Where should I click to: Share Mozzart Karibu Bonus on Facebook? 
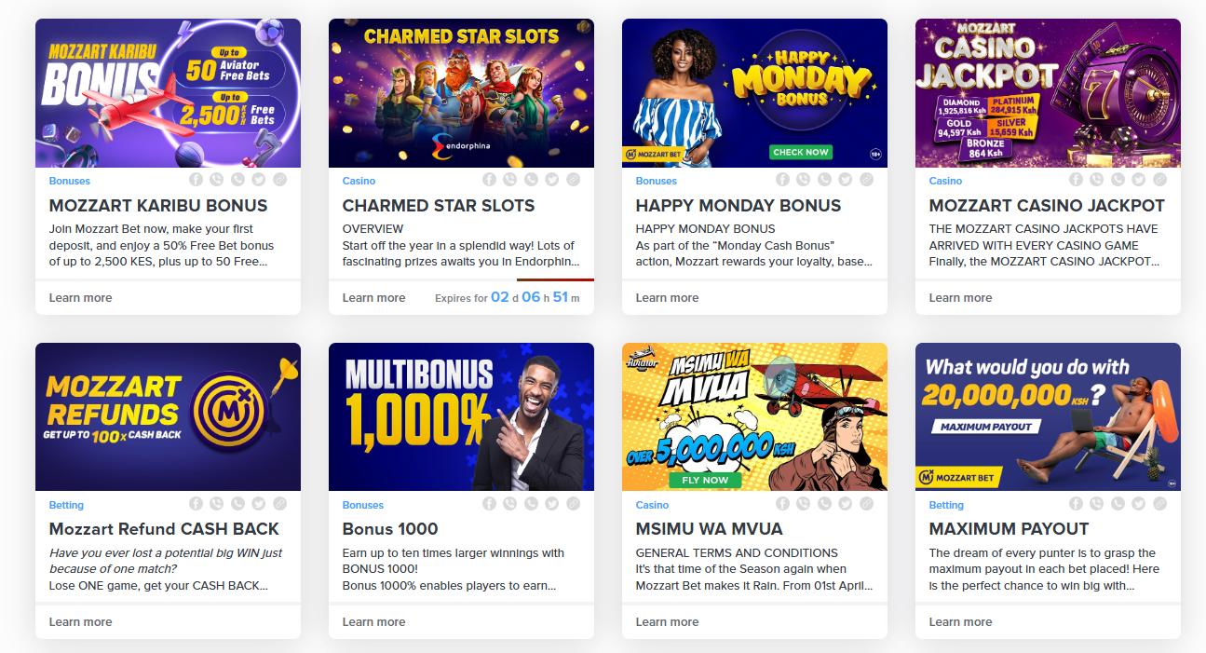click(x=196, y=180)
